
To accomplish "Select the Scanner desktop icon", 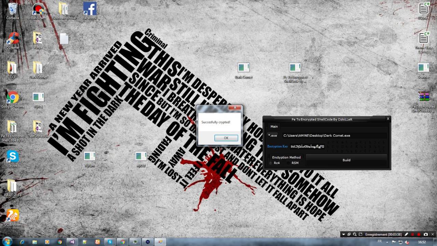I will (424, 70).
